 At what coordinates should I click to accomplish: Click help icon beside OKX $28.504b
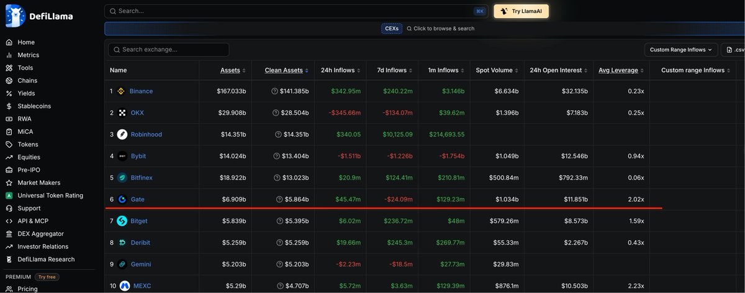[274, 113]
